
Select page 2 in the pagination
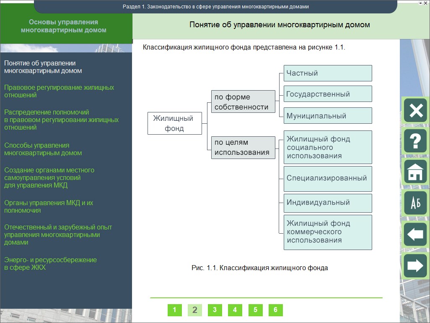pyautogui.click(x=194, y=310)
